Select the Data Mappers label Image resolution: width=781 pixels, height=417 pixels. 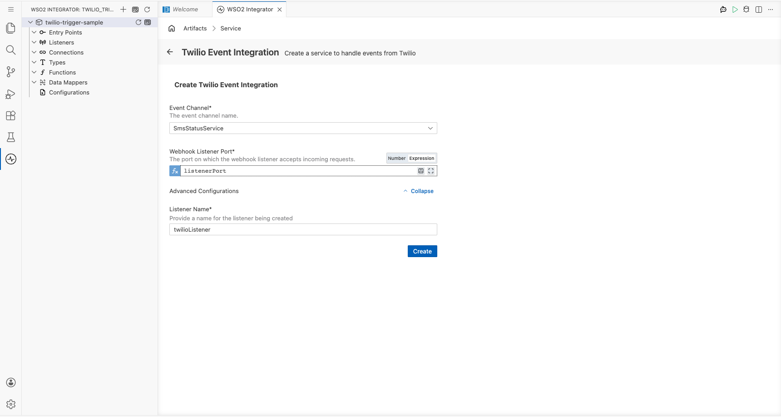coord(68,82)
